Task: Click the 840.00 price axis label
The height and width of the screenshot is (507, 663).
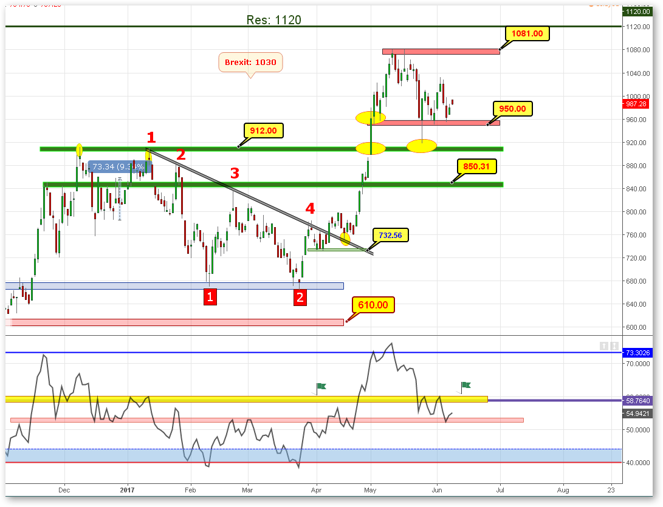Action: [x=636, y=189]
